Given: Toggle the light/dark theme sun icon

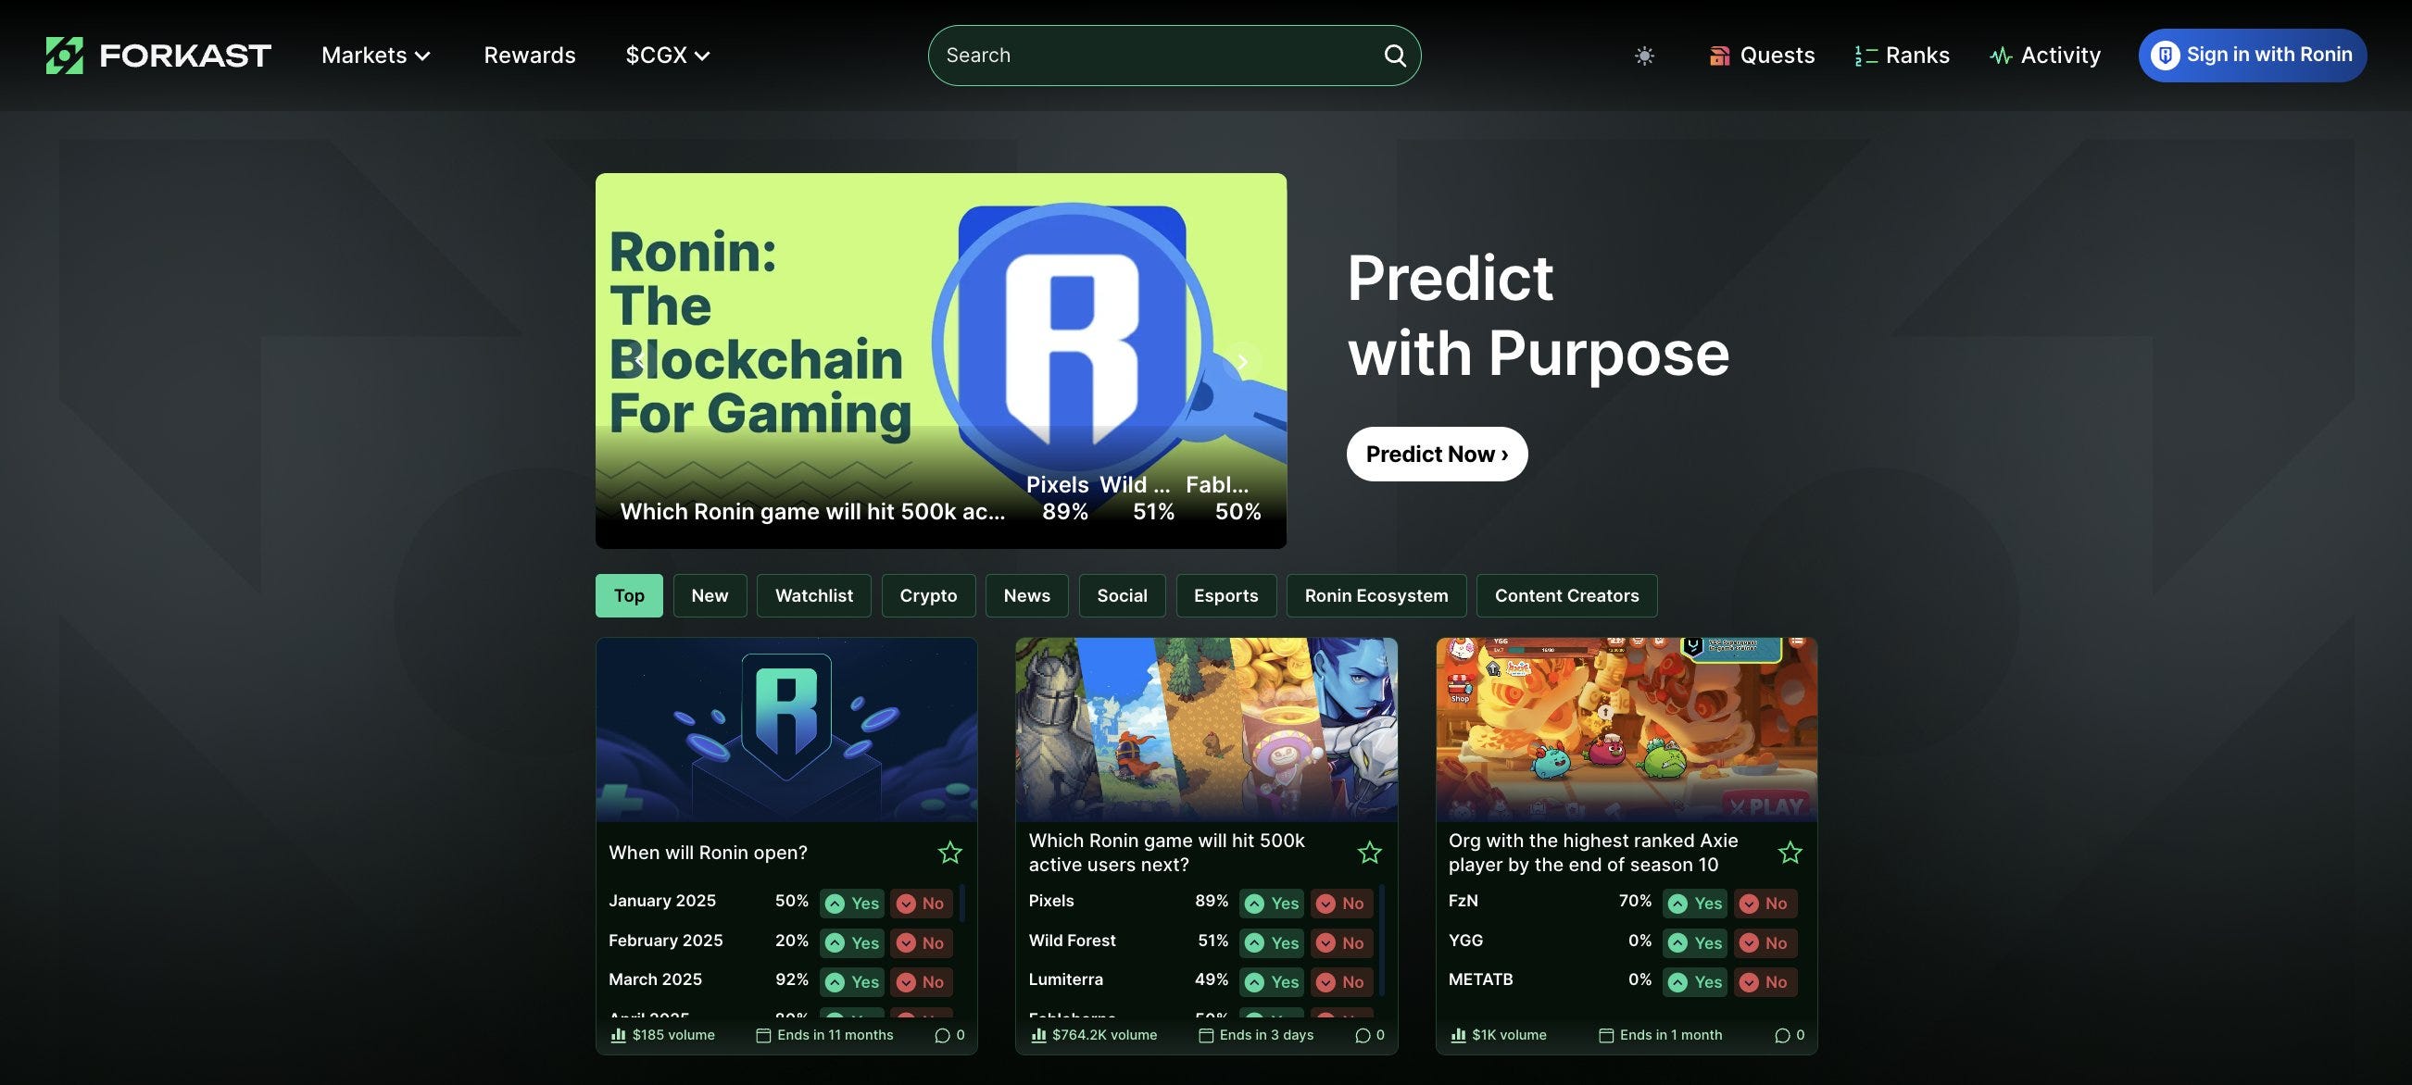Looking at the screenshot, I should 1644,56.
